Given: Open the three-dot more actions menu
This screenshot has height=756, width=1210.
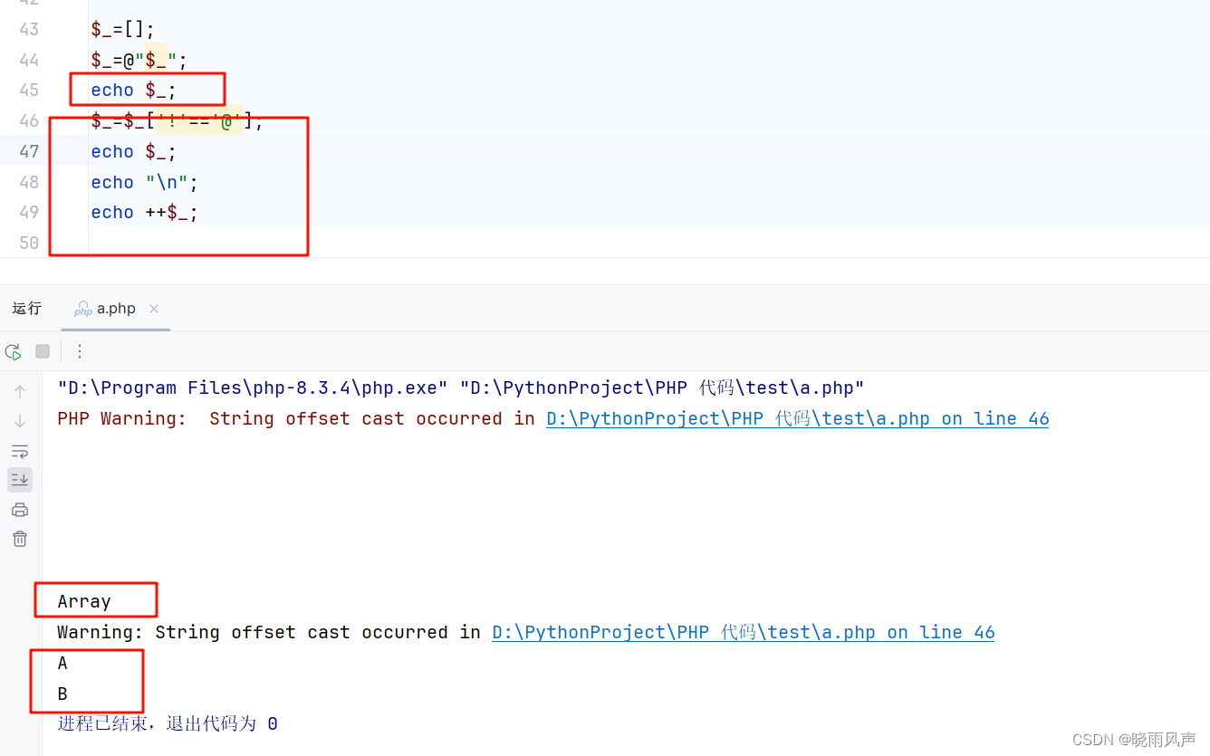Looking at the screenshot, I should [x=80, y=351].
